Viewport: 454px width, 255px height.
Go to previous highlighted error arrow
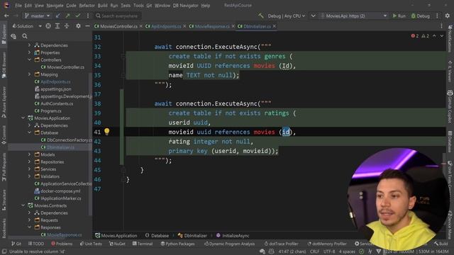click(x=434, y=36)
